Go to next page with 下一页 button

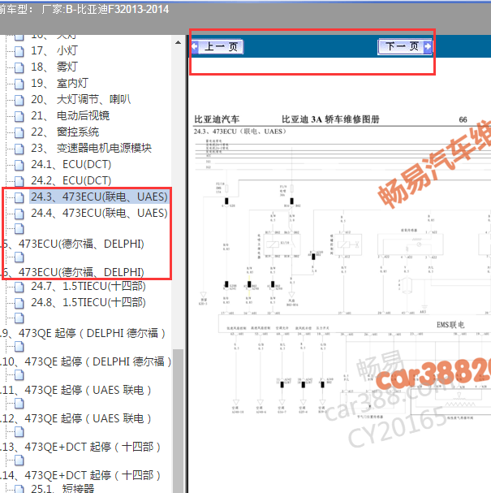click(x=401, y=47)
